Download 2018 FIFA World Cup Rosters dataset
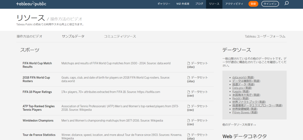The height and width of the screenshot is (140, 303). tap(197, 79)
